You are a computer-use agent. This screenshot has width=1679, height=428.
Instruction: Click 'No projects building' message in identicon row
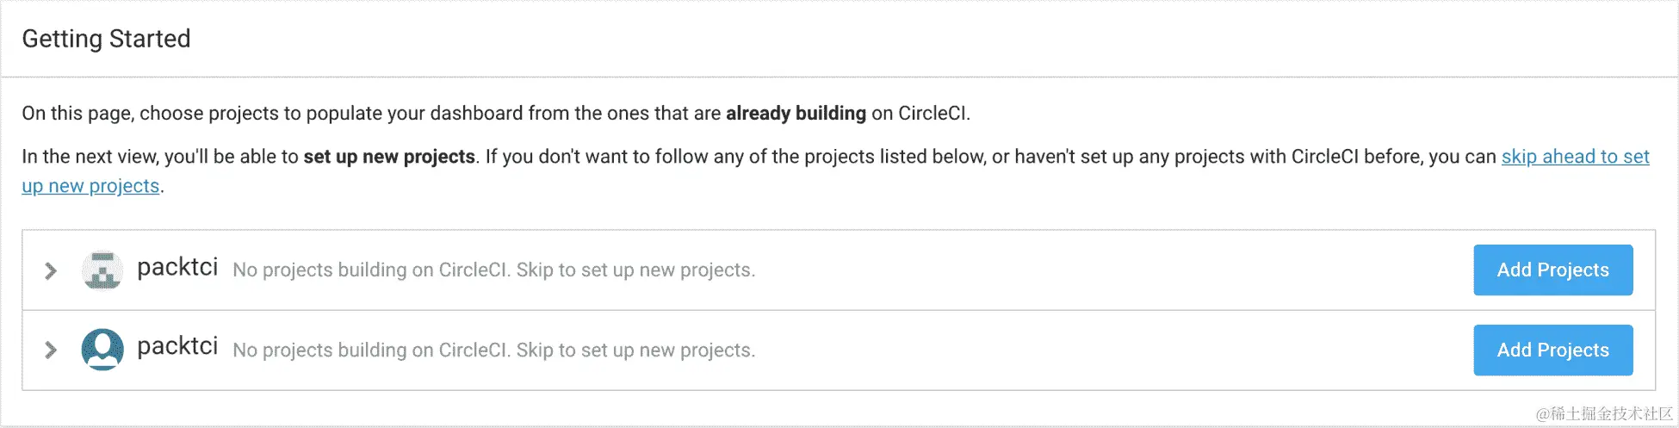coord(372,270)
